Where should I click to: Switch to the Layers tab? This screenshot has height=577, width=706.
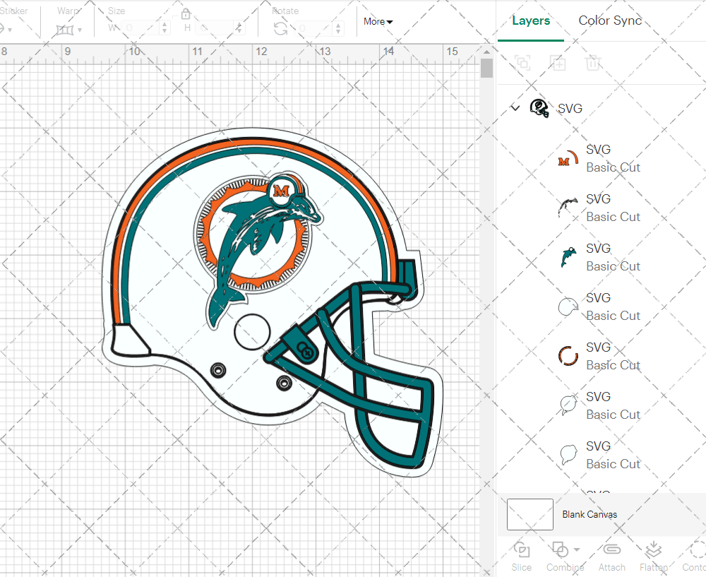point(531,20)
